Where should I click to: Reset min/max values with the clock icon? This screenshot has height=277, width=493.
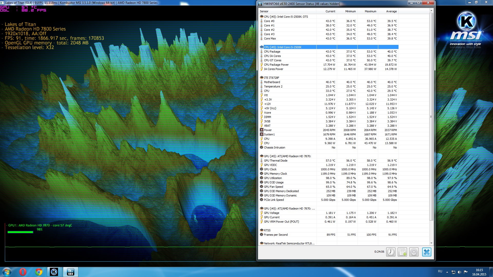391,252
